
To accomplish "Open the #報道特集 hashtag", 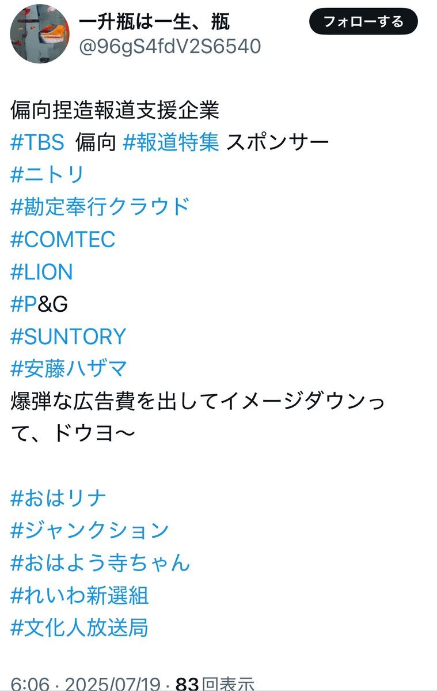I will pyautogui.click(x=171, y=142).
